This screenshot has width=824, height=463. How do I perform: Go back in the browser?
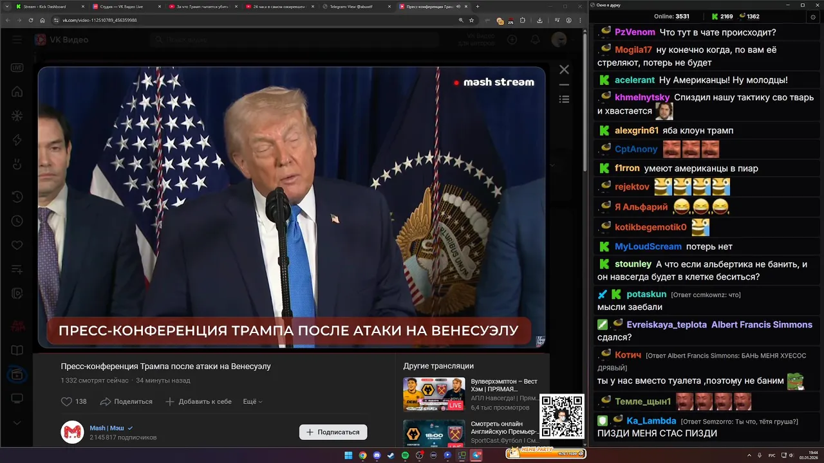tap(8, 20)
